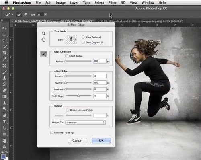Select the Hand tool in the main toolbar
The image size is (201, 160).
tap(4, 141)
